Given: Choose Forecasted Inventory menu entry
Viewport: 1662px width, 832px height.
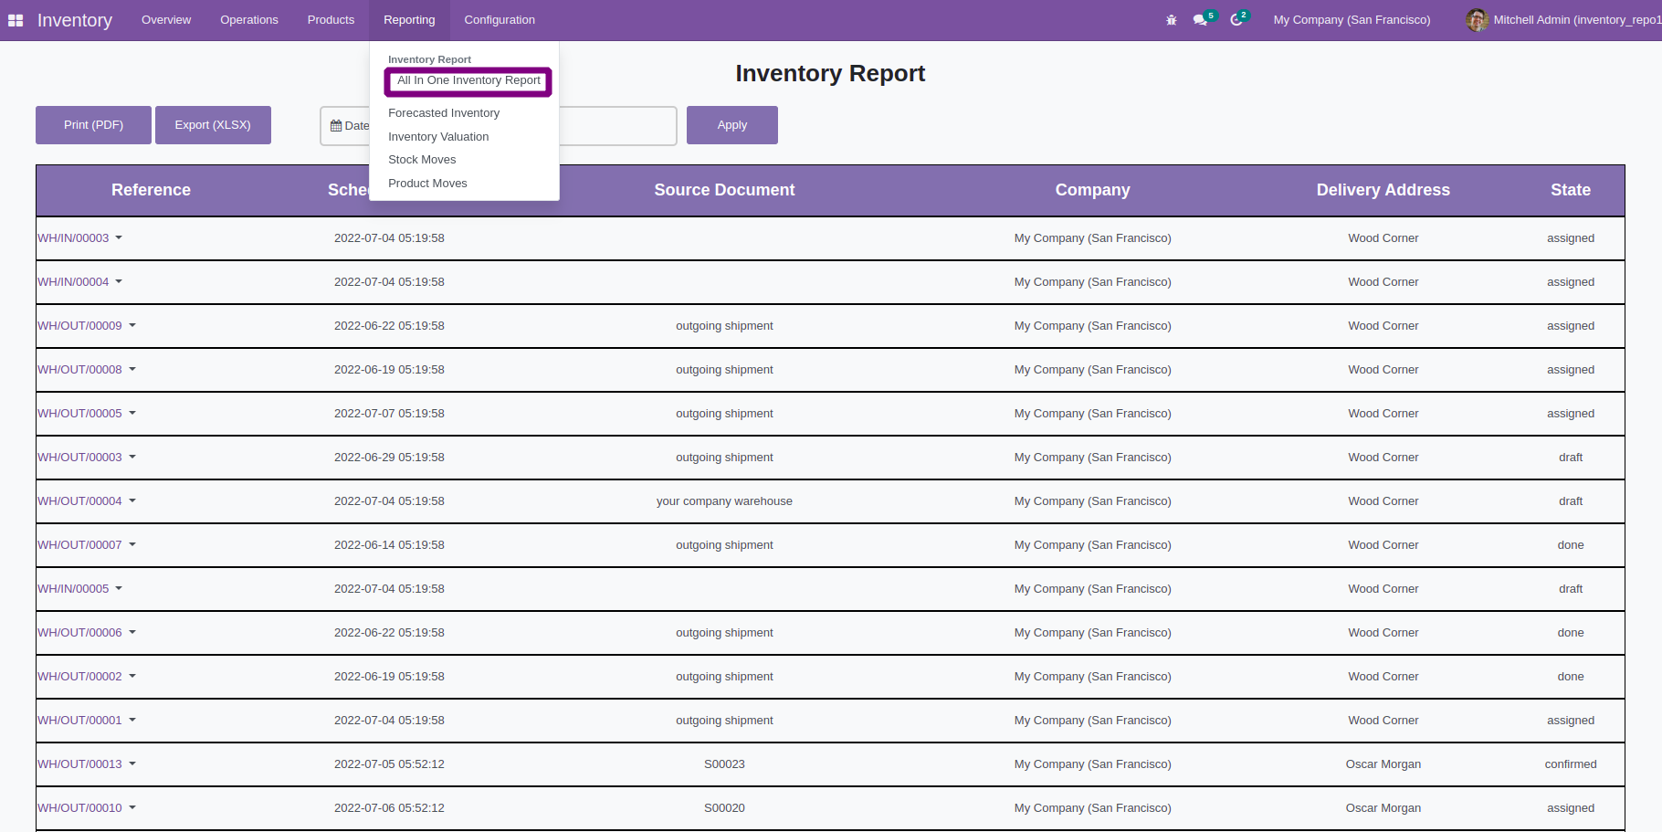Looking at the screenshot, I should 444,113.
